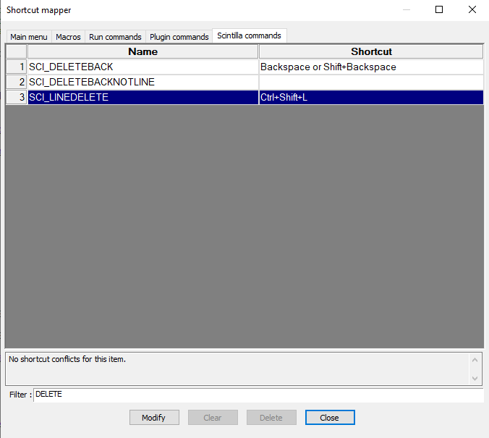The image size is (489, 438).
Task: Click the Name column header
Action: pyautogui.click(x=143, y=51)
